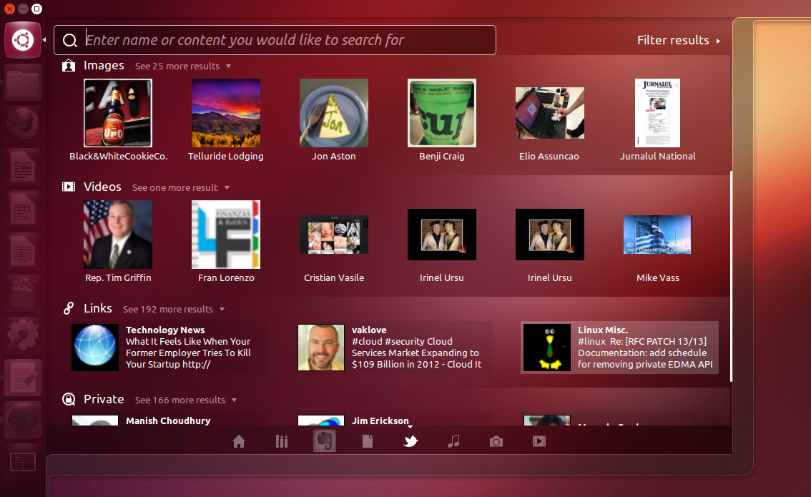Viewport: 811px width, 497px height.
Task: Click the Dash results vertical scrollbar
Action: [x=731, y=276]
